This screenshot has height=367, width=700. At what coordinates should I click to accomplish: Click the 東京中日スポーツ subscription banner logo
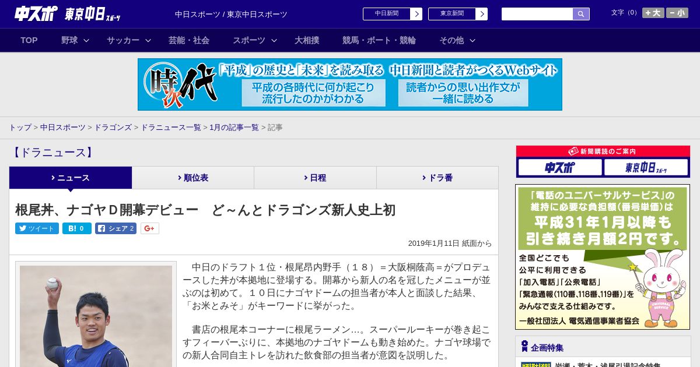coord(646,168)
